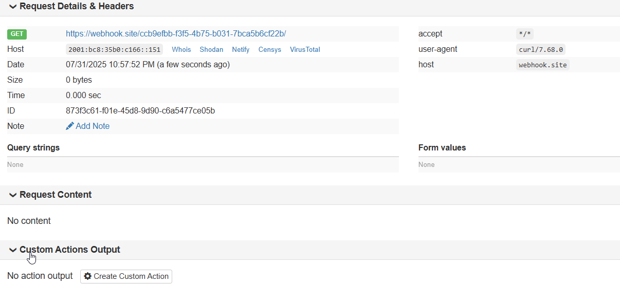Click the Create Custom Action button
This screenshot has height=284, width=620.
coord(126,276)
